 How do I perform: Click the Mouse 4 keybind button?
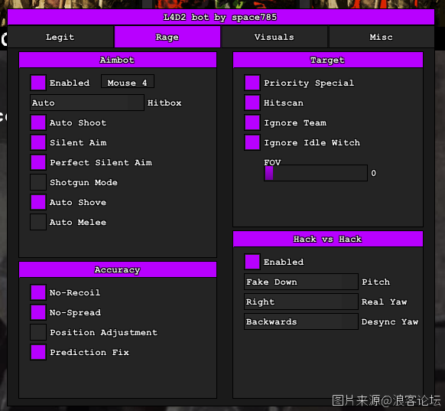point(128,82)
